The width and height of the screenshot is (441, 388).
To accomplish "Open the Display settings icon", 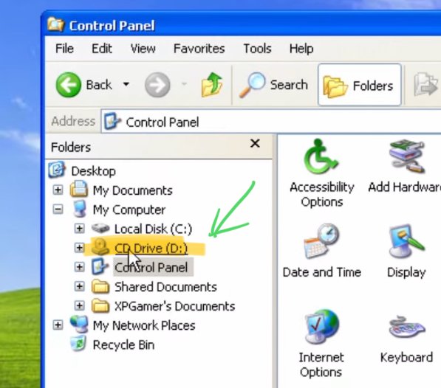I will 407,241.
